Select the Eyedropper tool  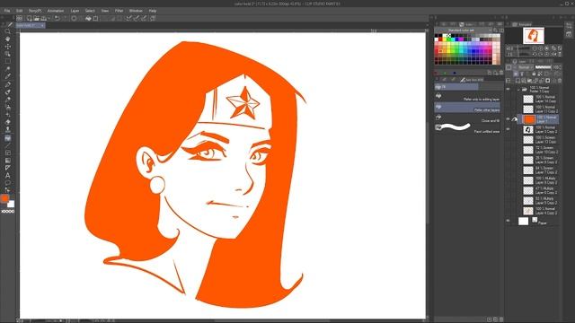pyautogui.click(x=7, y=76)
